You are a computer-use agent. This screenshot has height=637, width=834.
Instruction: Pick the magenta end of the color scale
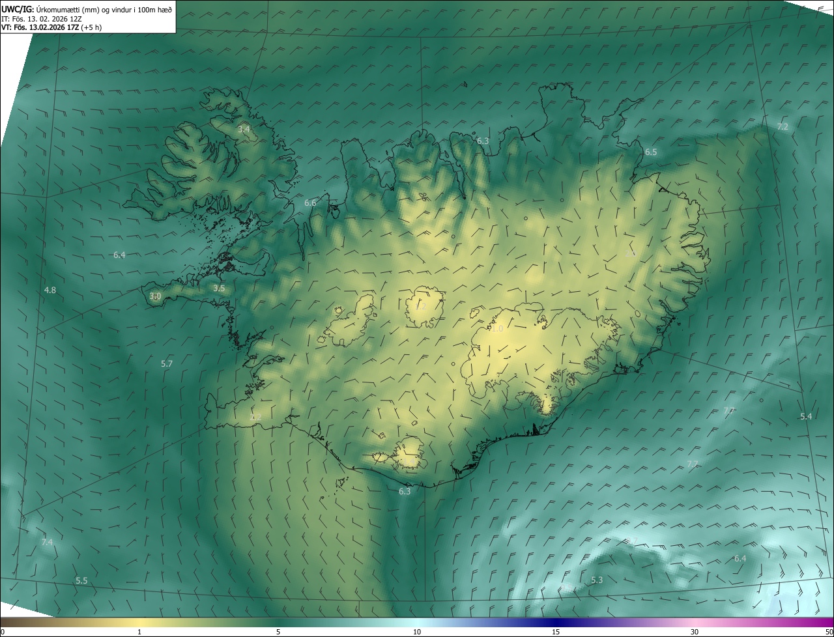coord(821,623)
